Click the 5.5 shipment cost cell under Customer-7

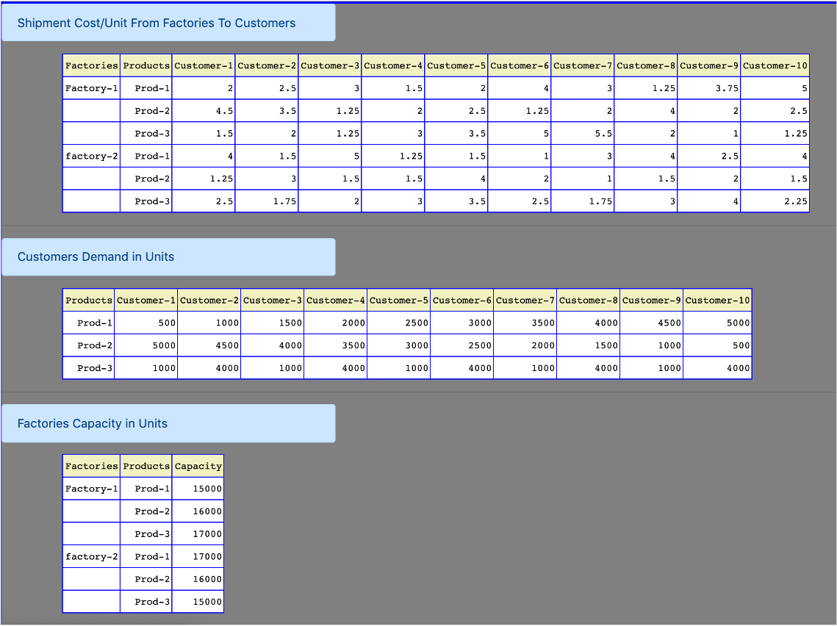(x=582, y=134)
